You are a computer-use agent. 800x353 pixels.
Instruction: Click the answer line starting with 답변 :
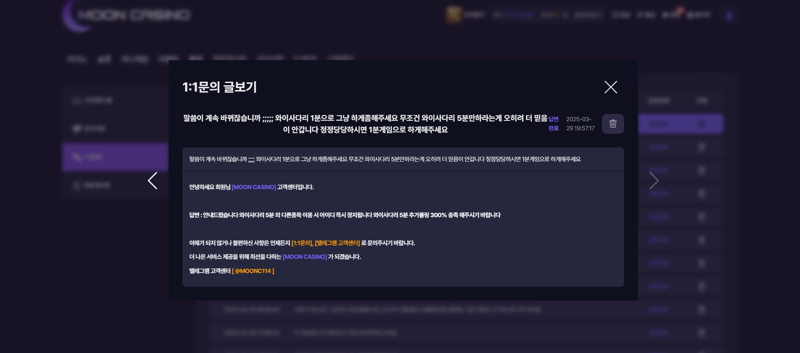[344, 215]
